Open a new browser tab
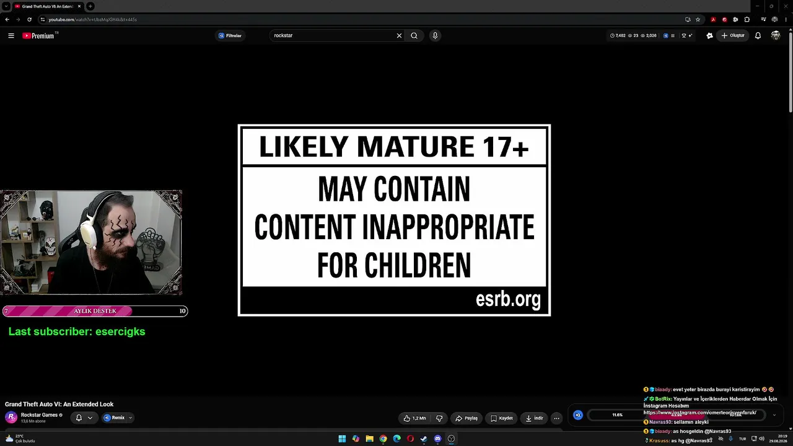This screenshot has width=793, height=446. click(90, 6)
